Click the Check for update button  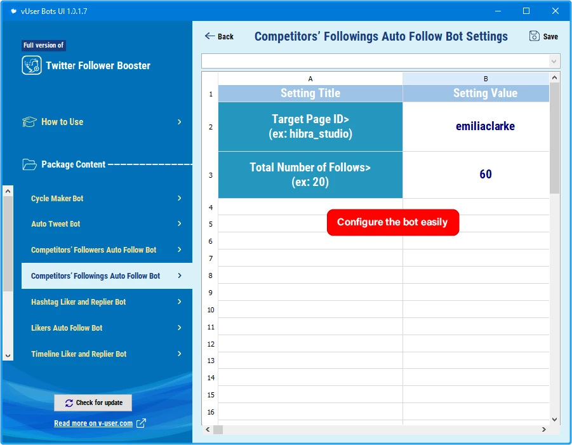93,402
